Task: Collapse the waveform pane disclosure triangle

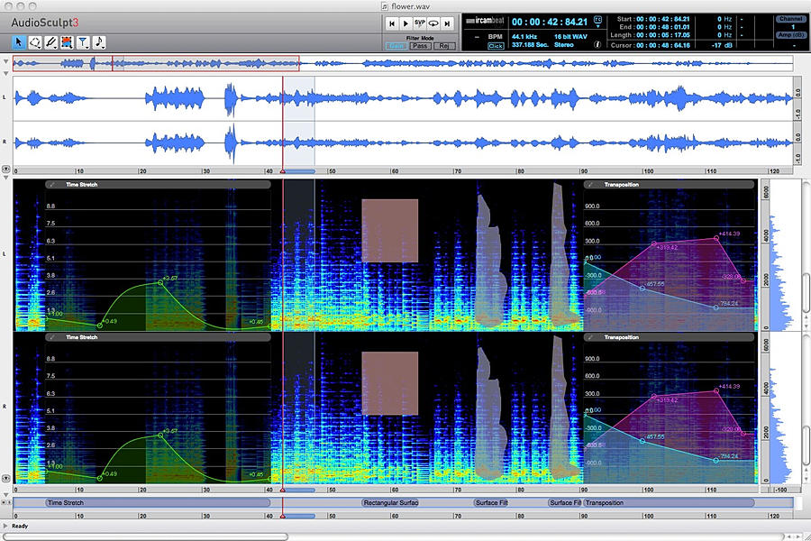Action: pos(5,74)
